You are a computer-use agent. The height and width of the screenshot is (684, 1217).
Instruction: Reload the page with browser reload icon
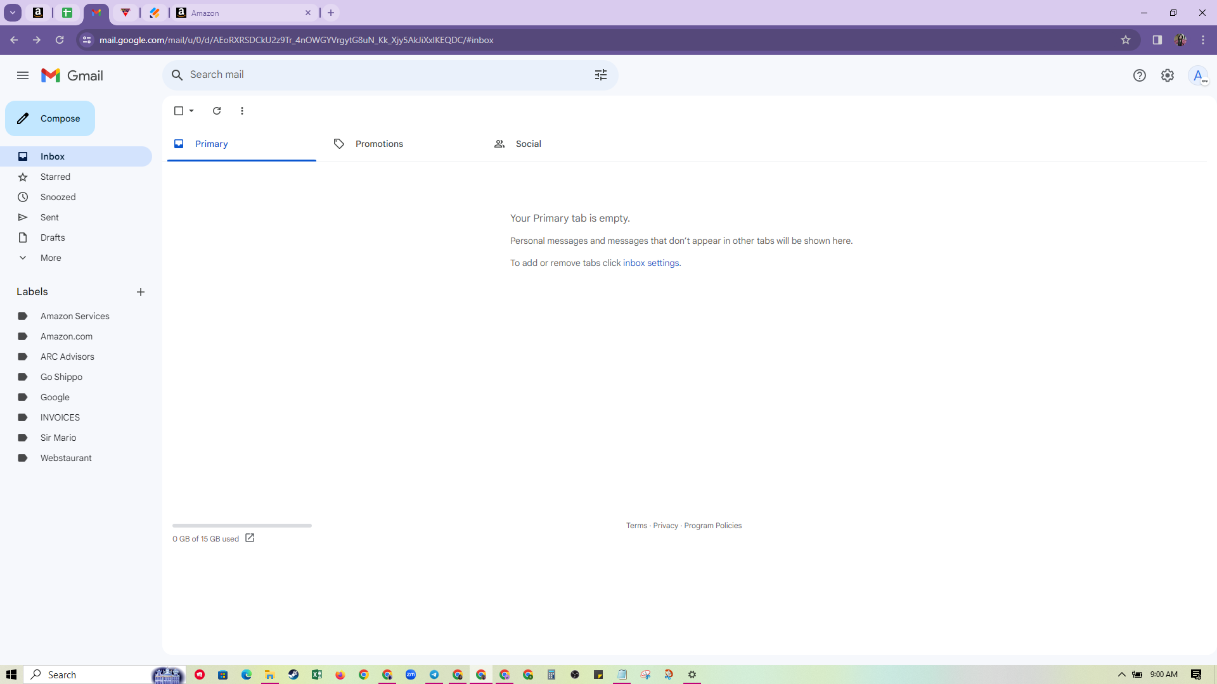[x=60, y=40]
